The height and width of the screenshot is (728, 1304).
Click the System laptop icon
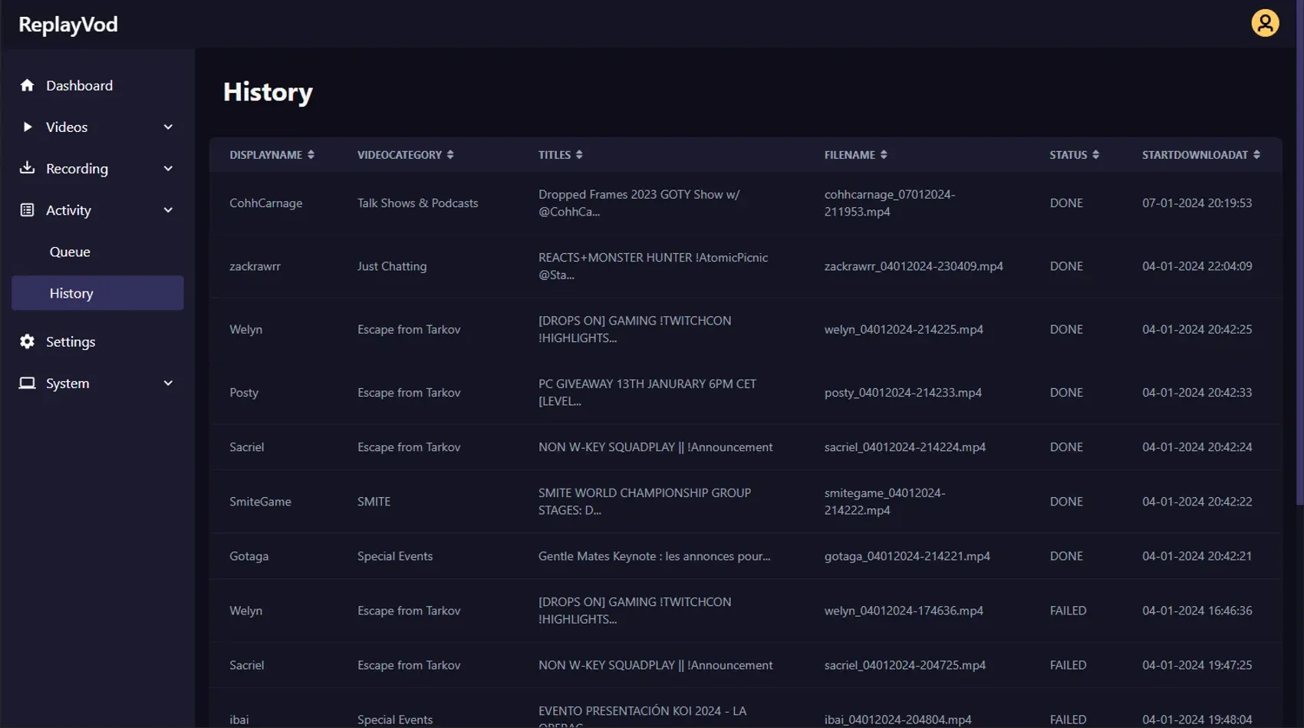(x=28, y=383)
